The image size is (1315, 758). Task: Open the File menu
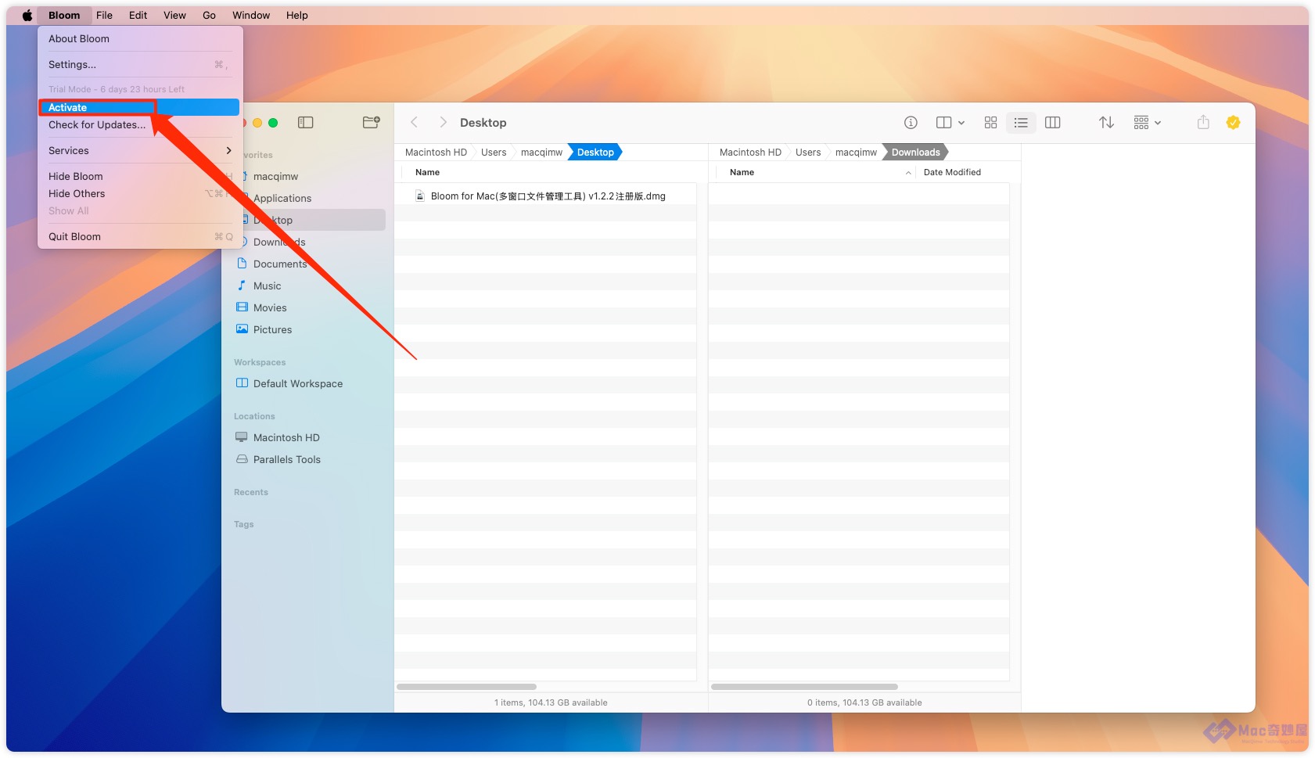(x=104, y=15)
